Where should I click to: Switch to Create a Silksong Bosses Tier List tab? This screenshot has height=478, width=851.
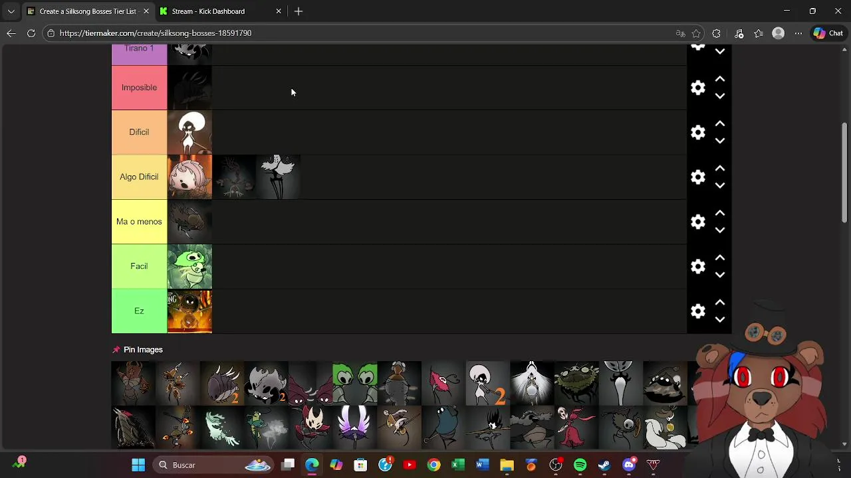[87, 11]
